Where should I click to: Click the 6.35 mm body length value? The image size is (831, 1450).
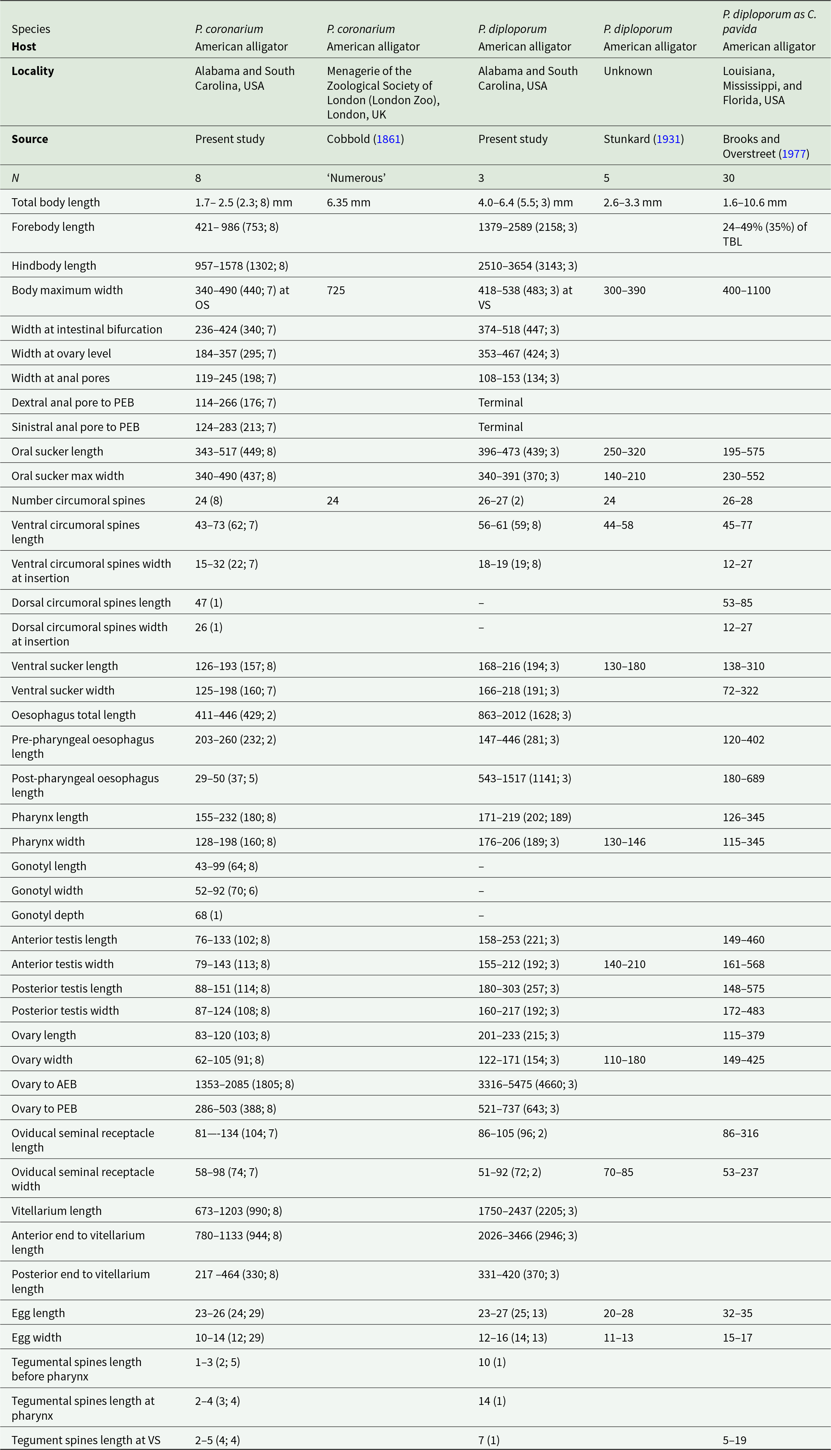[348, 202]
